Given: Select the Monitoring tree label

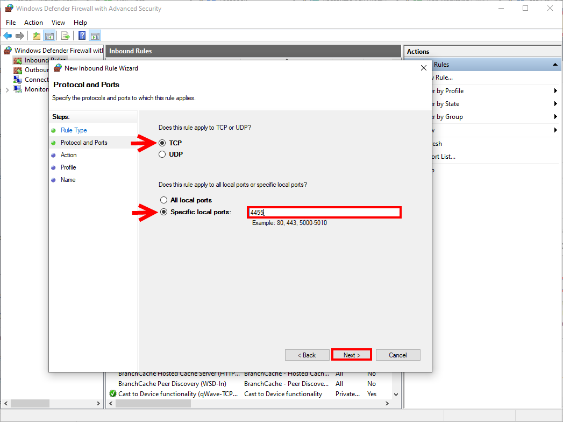Looking at the screenshot, I should (x=37, y=89).
